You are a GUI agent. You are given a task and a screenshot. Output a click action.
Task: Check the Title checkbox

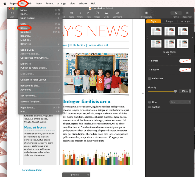(149, 102)
